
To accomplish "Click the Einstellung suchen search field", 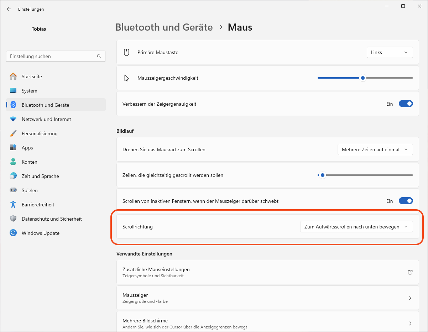I will click(52, 56).
